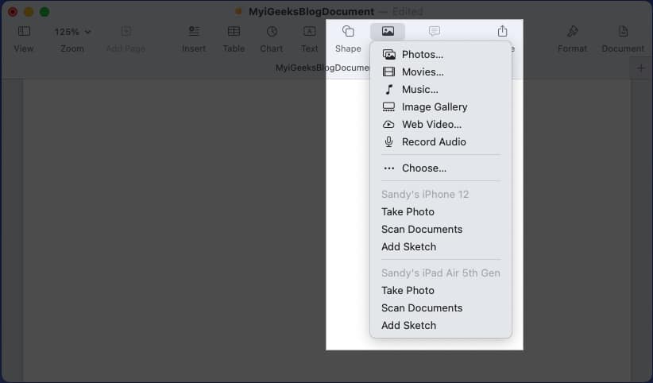
Task: Select the Shape toolbar icon
Action: [x=348, y=31]
